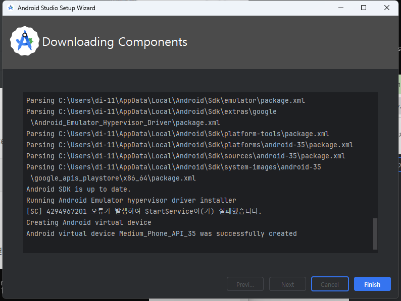Click 'Running Android Emulator hypervisor driver installer' line

click(x=131, y=200)
